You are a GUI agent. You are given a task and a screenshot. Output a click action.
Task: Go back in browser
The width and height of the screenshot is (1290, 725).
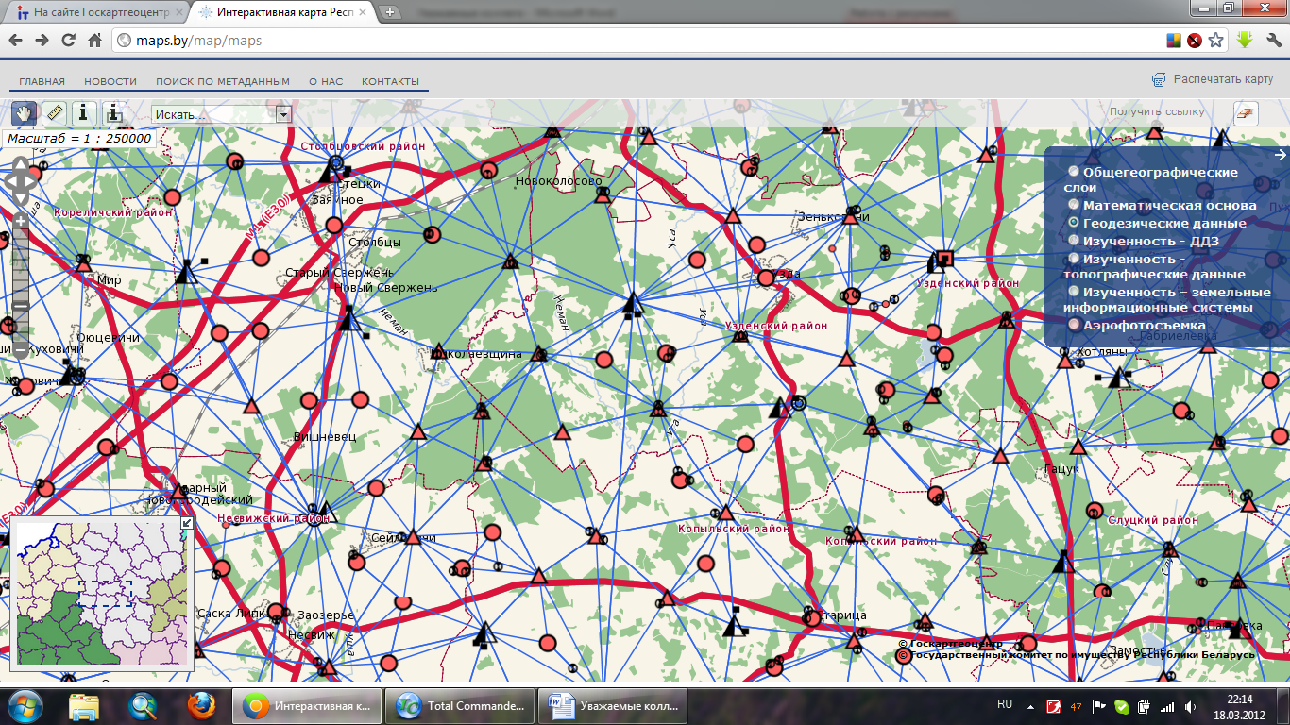point(16,41)
